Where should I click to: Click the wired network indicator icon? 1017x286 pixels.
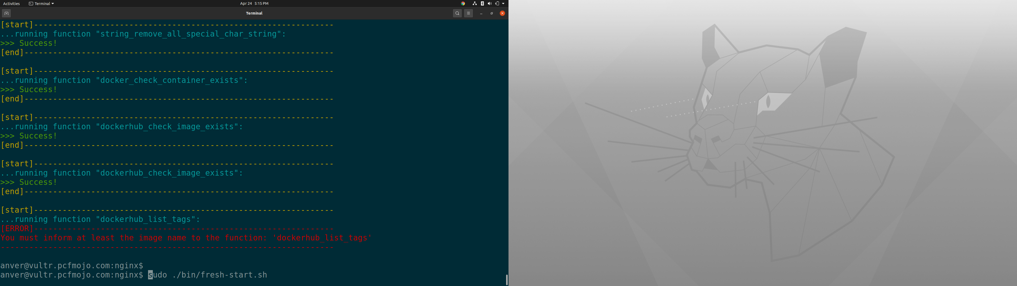tap(475, 3)
